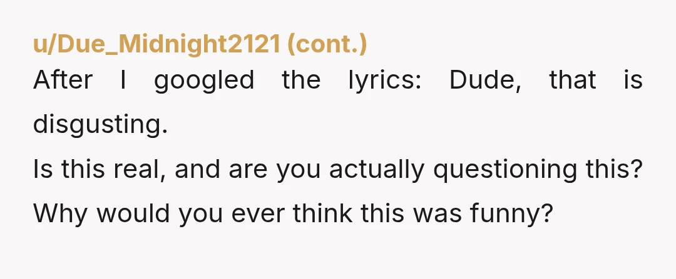The width and height of the screenshot is (676, 279).
Task: Click the word 'disgusting.' in the comment
Action: pyautogui.click(x=100, y=125)
